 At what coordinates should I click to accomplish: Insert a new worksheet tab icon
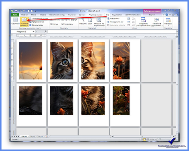coord(47,136)
